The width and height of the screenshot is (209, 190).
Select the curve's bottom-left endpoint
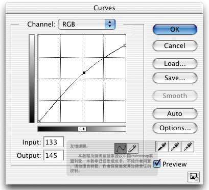coord(39,122)
